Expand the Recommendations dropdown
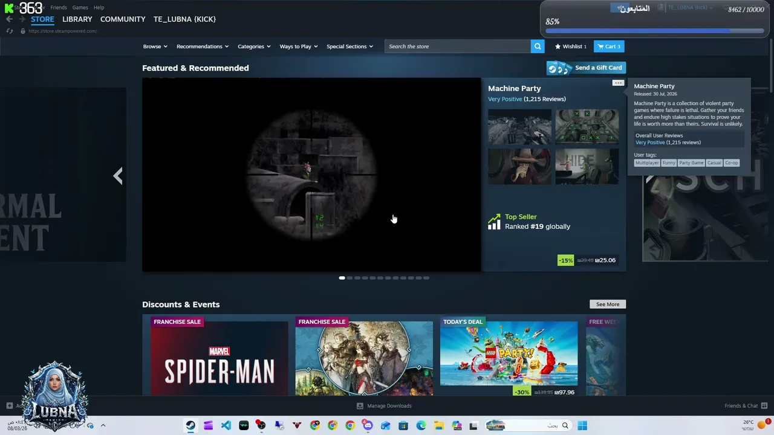 [203, 47]
